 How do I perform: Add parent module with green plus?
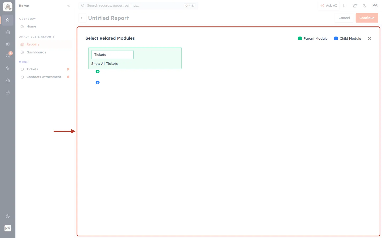(98, 71)
